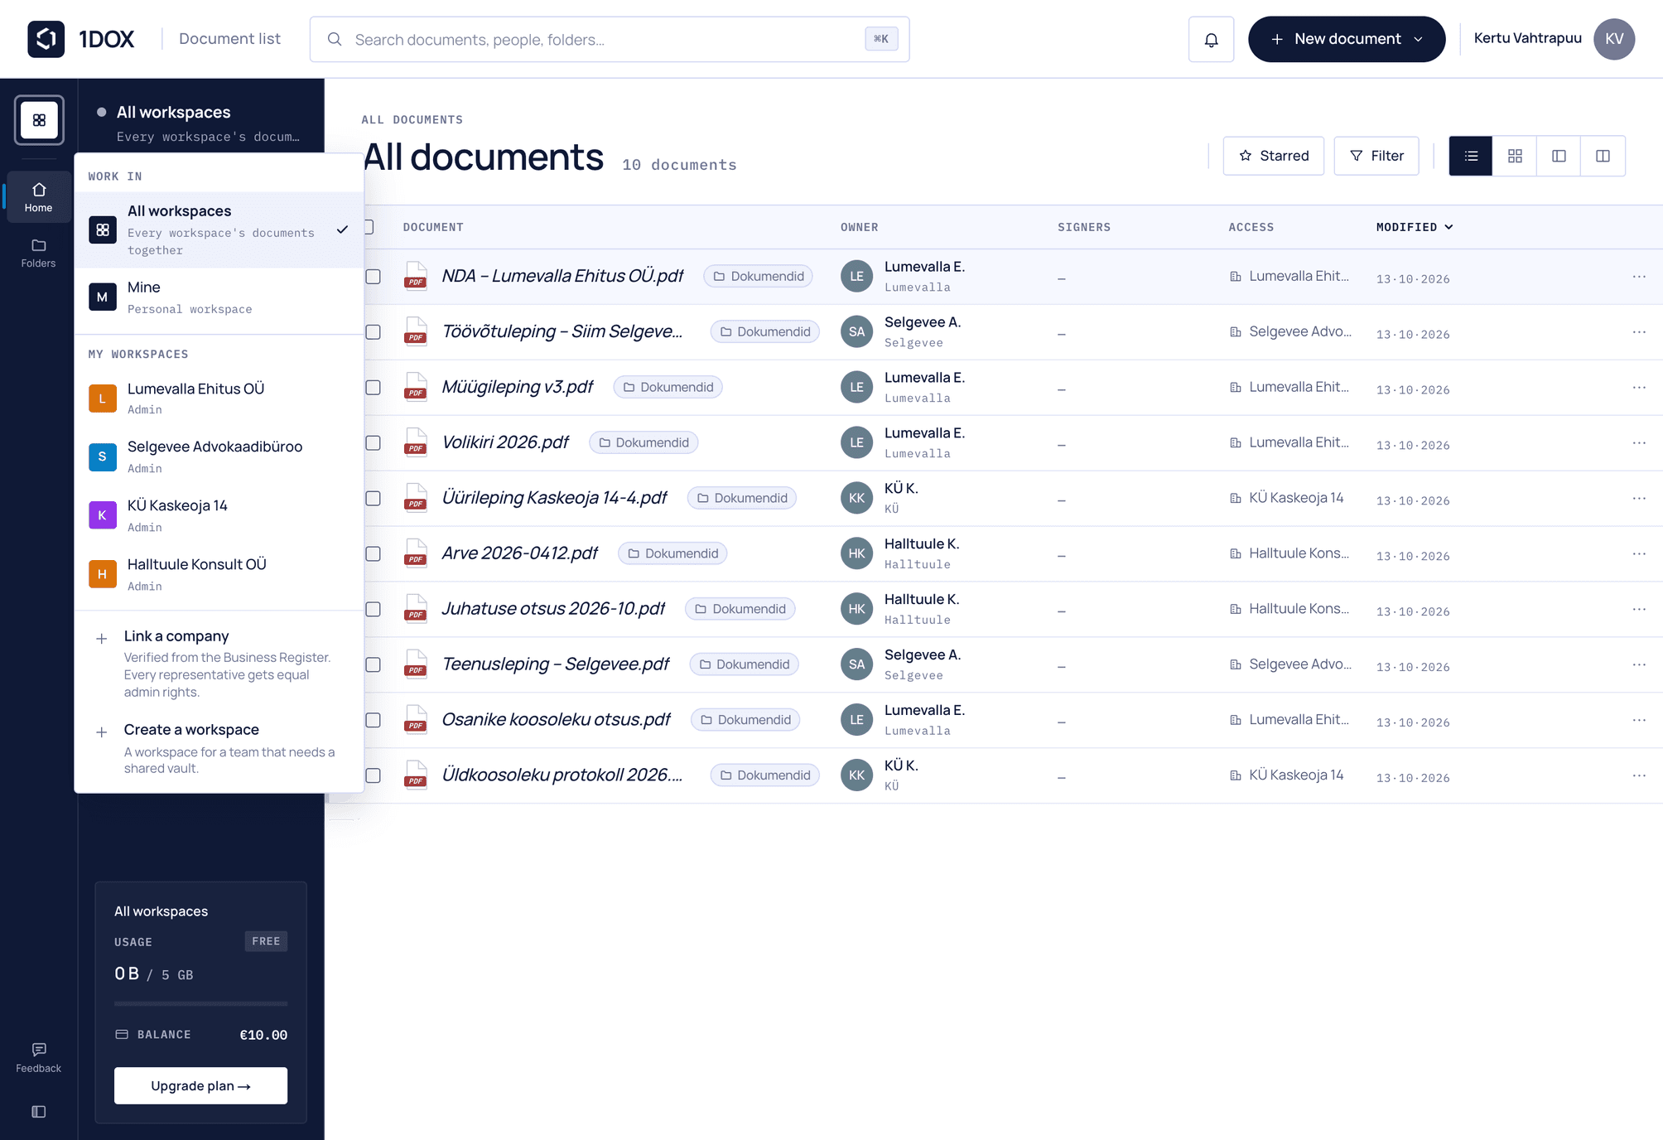Sort by the Modified column
Screen dimensions: 1663x1140
(x=1415, y=227)
